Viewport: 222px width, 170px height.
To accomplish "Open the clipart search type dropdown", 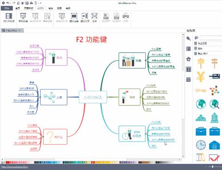I will click(x=197, y=38).
